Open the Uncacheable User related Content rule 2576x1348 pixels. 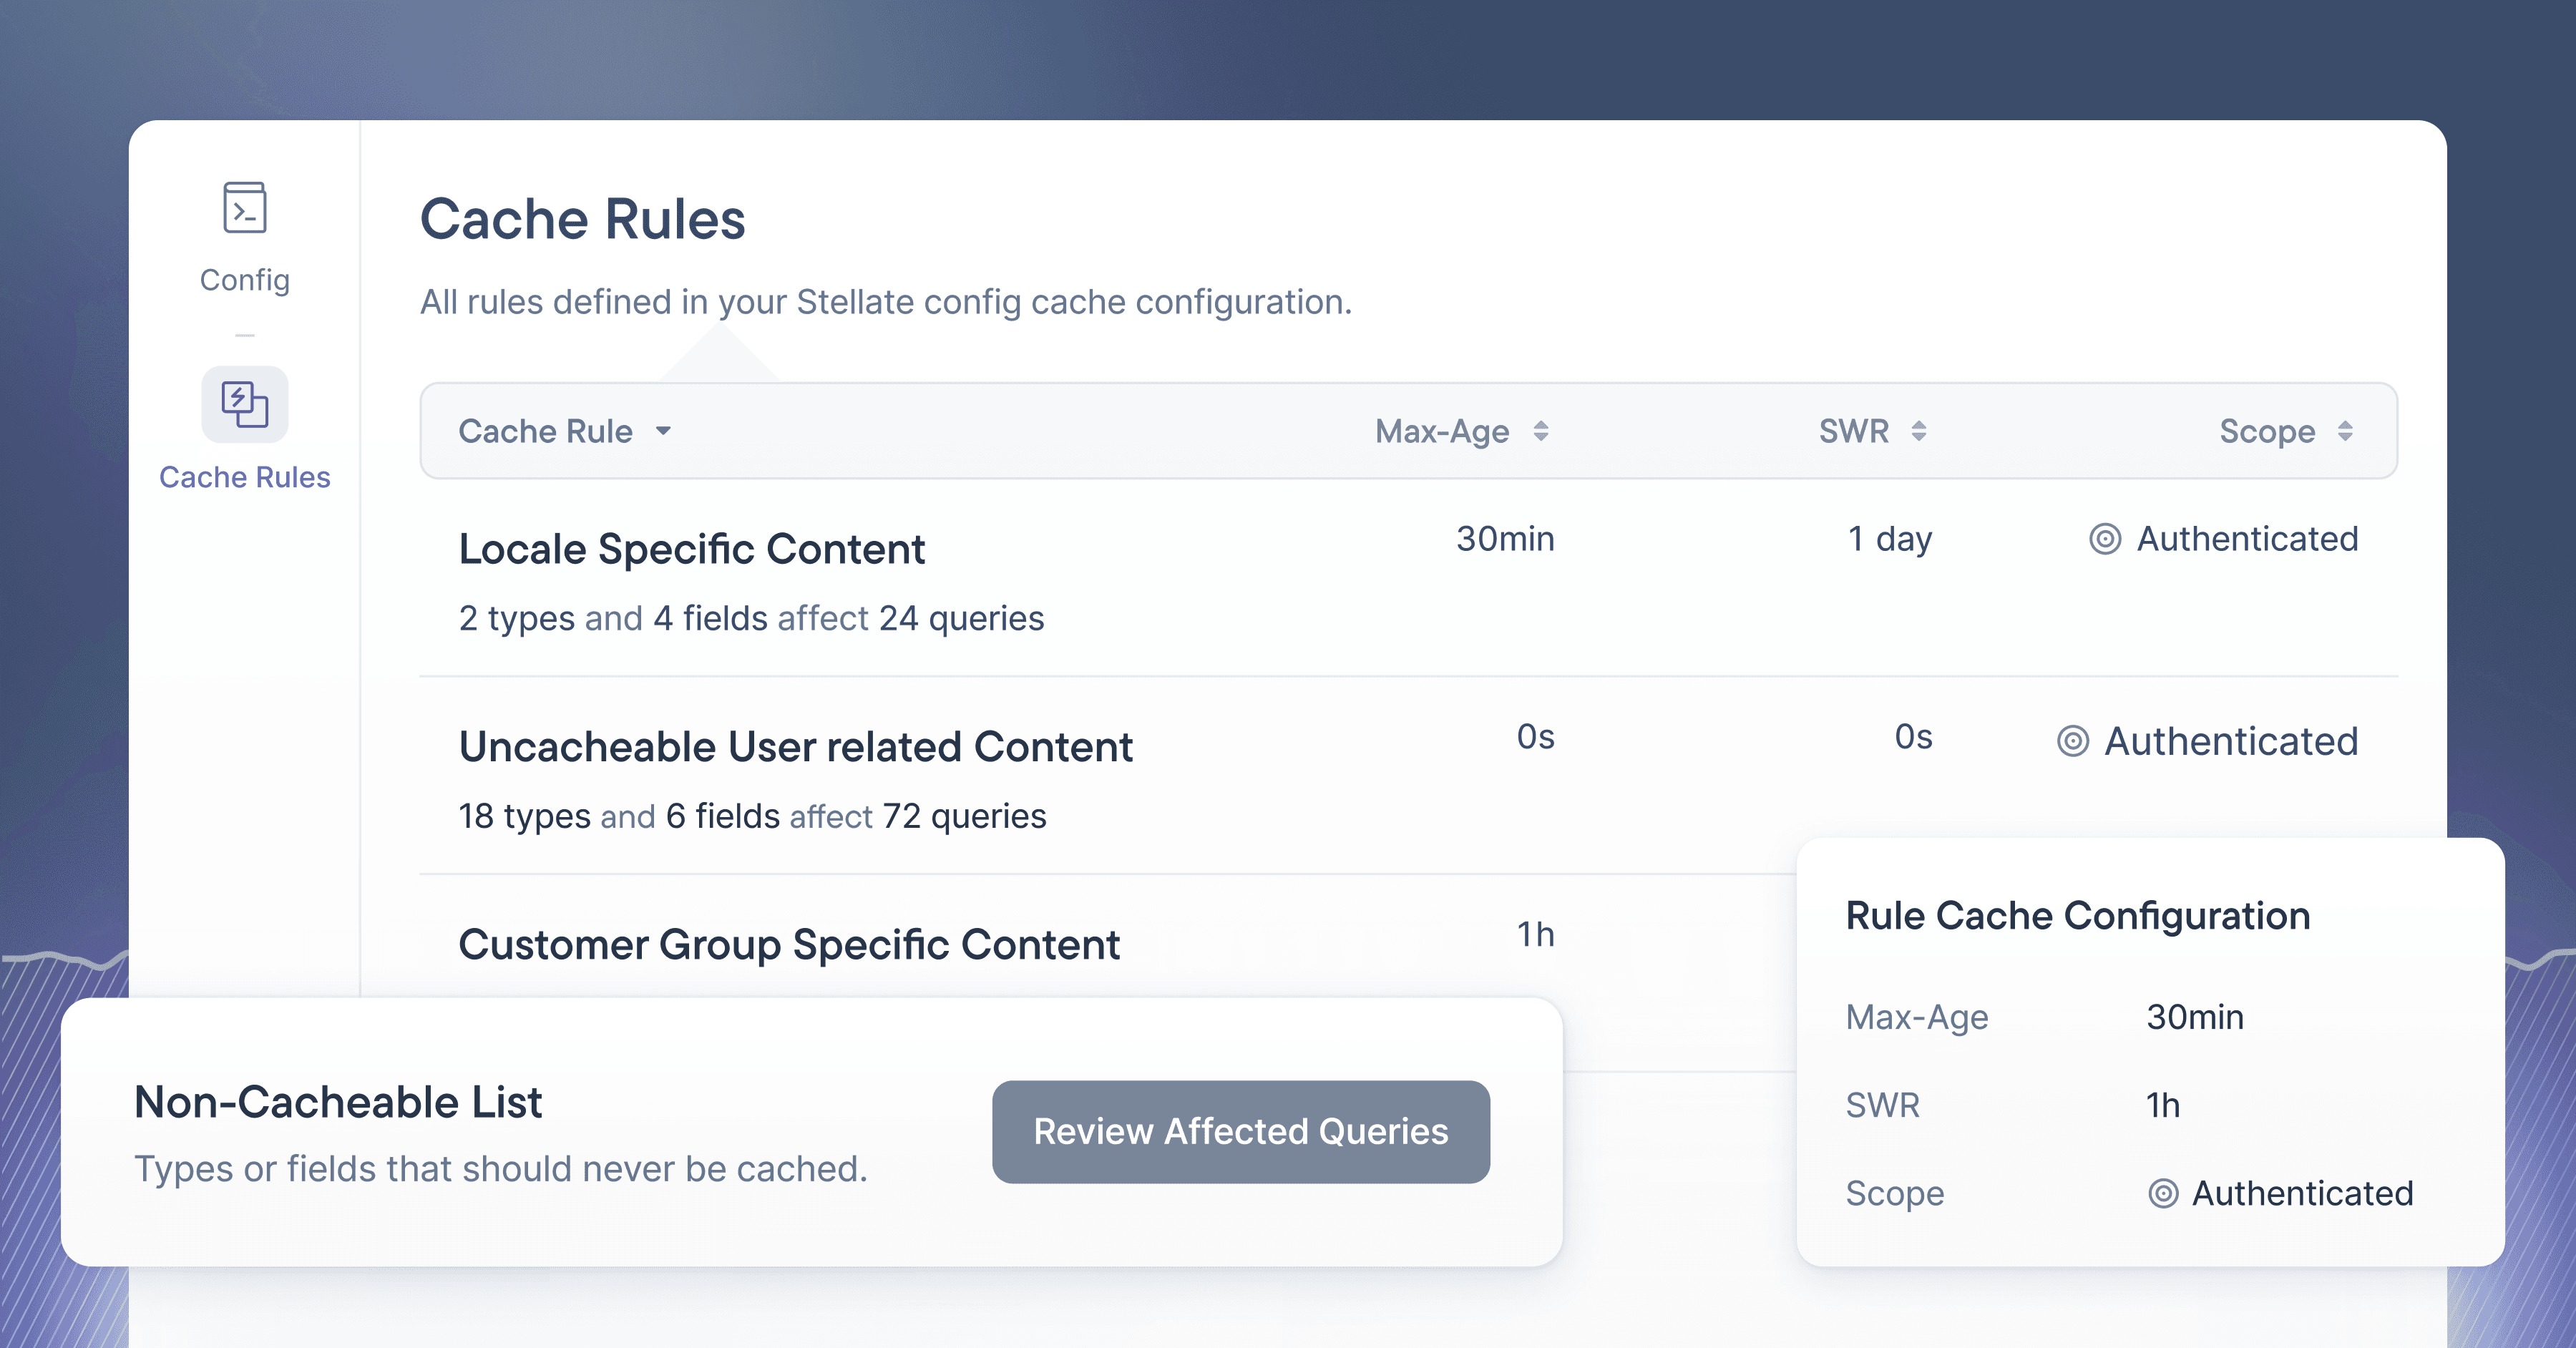795,747
